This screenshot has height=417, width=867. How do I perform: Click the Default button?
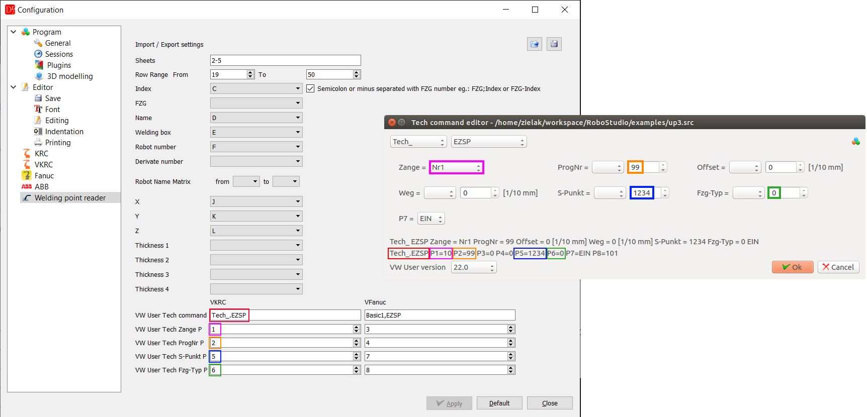pyautogui.click(x=499, y=403)
